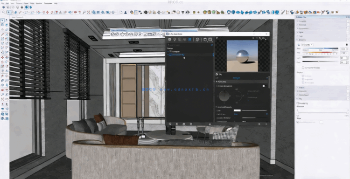The height and width of the screenshot is (179, 350).
Task: Enable the X-ray style icon
Action: point(4,7)
